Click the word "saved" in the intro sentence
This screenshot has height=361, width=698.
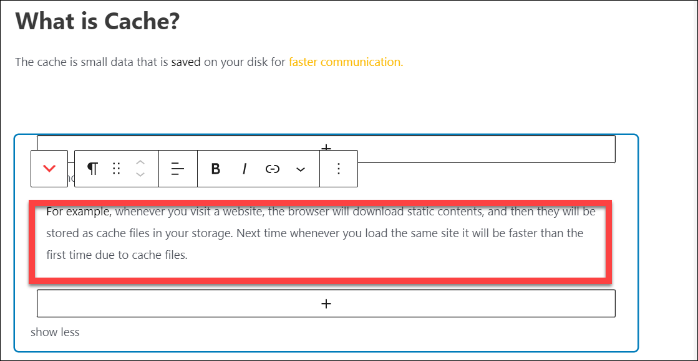[186, 62]
